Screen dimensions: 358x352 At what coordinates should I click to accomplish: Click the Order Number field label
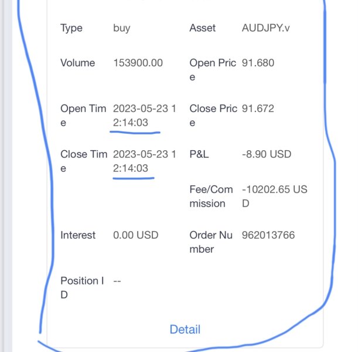[211, 242]
